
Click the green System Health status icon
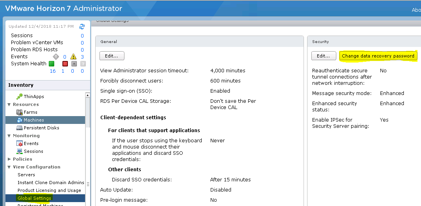[52, 64]
